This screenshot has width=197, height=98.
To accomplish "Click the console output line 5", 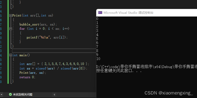I will point(97,39).
